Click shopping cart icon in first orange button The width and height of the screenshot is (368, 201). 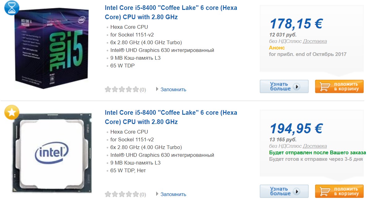point(325,87)
